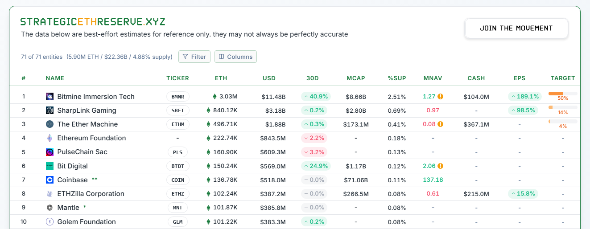Image resolution: width=590 pixels, height=229 pixels.
Task: Open the StrategicEthReserve.xyz home link
Action: click(93, 22)
